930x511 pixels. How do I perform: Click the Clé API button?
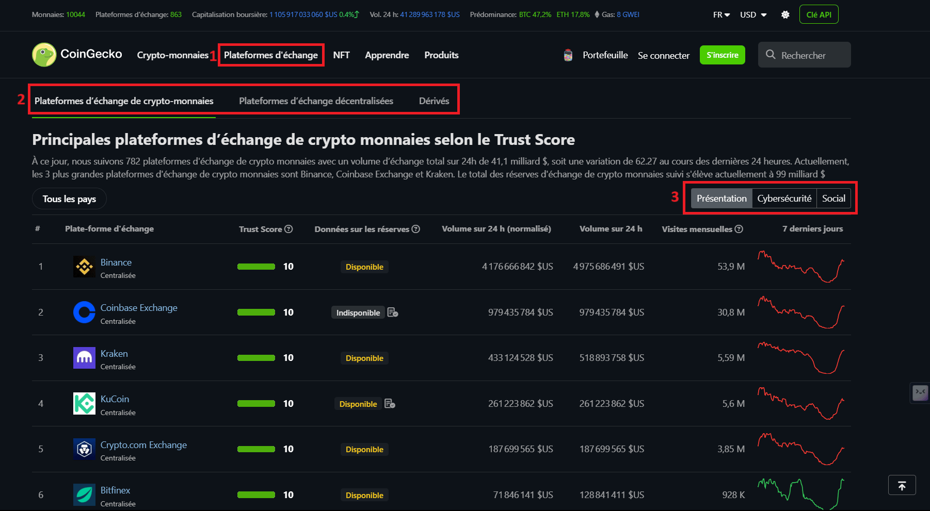tap(819, 14)
